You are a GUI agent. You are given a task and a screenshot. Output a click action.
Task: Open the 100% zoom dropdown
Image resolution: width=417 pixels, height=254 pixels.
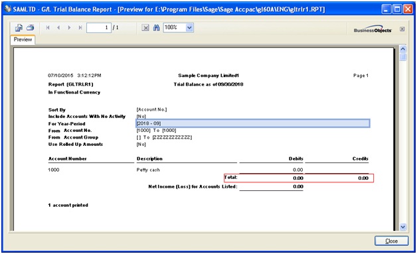point(189,27)
